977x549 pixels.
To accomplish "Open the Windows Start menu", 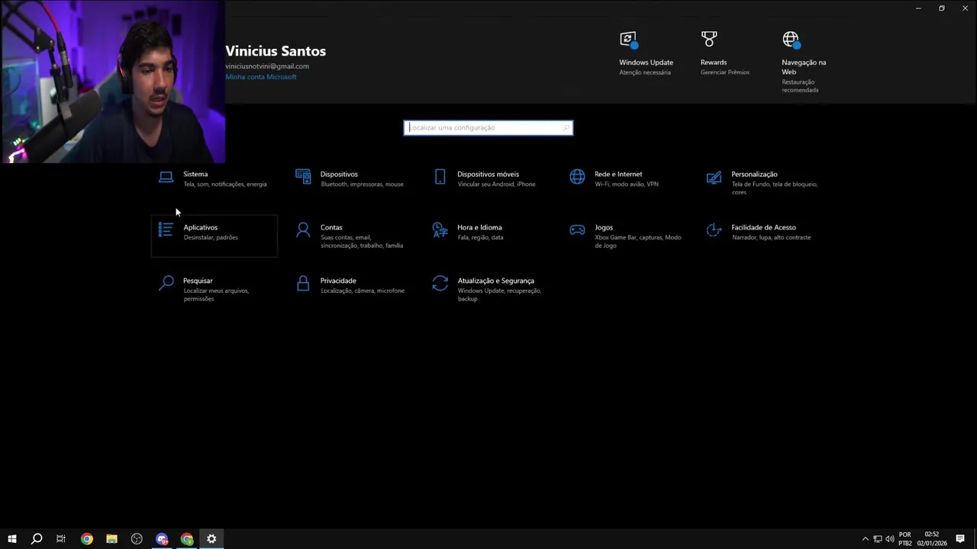I will click(12, 539).
